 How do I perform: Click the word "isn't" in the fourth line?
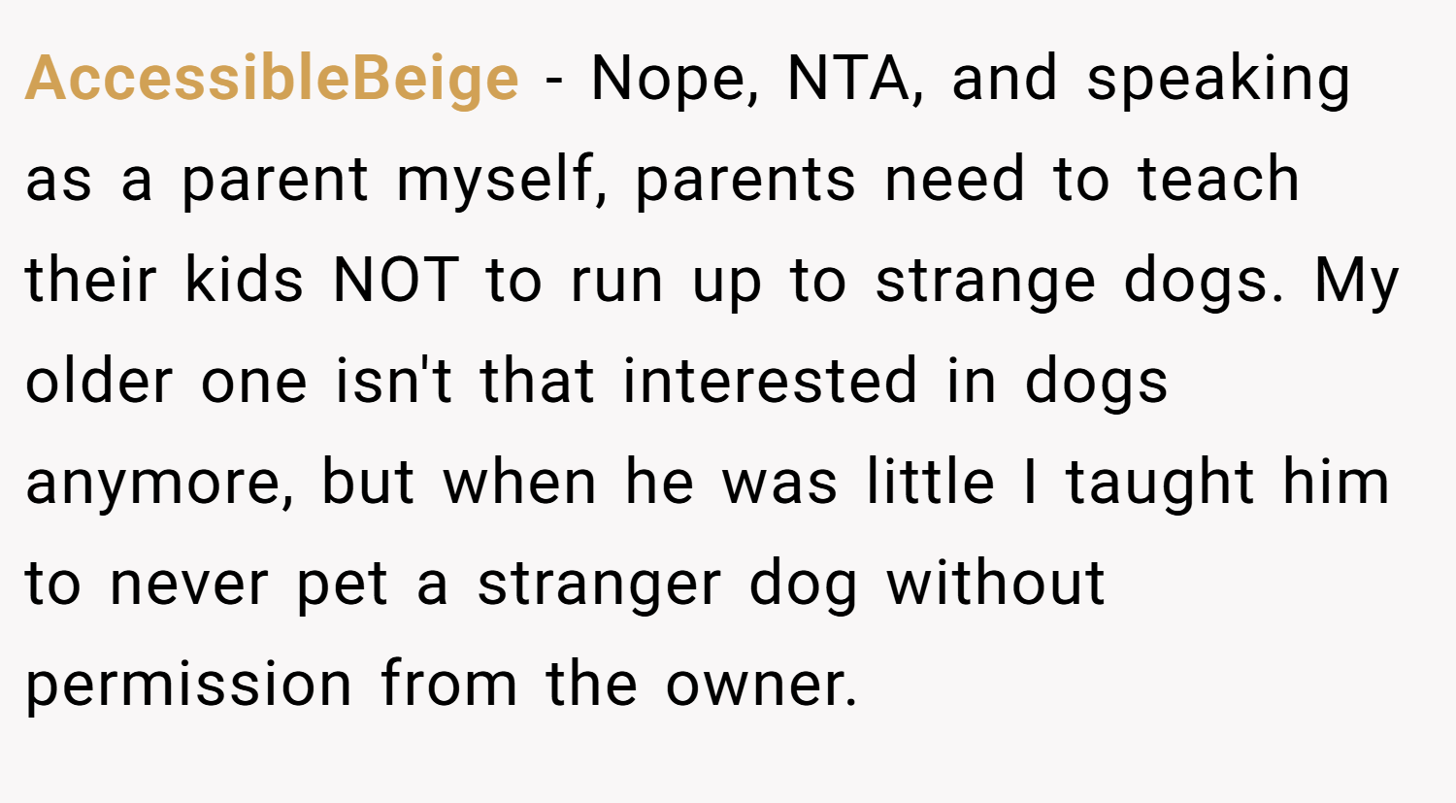[x=392, y=382]
